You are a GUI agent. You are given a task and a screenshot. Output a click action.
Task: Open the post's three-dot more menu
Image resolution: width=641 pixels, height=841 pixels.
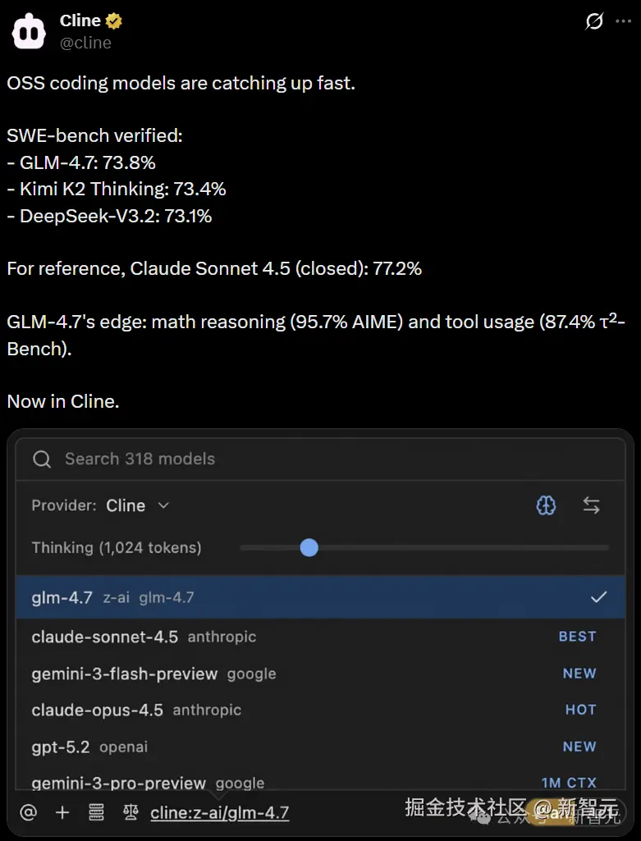624,22
